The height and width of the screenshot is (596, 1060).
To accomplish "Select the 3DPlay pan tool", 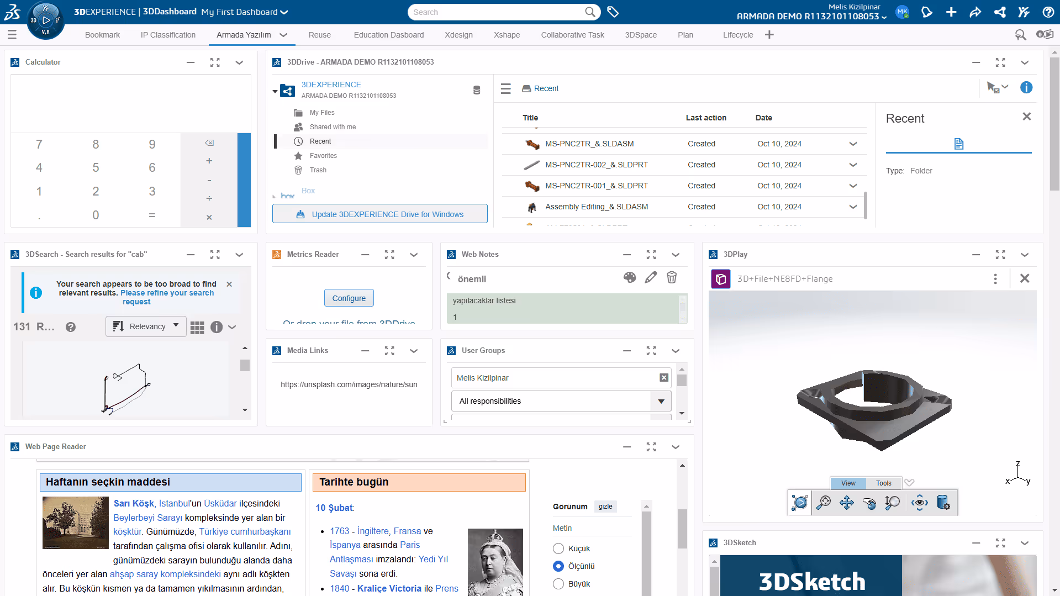I will coord(847,503).
